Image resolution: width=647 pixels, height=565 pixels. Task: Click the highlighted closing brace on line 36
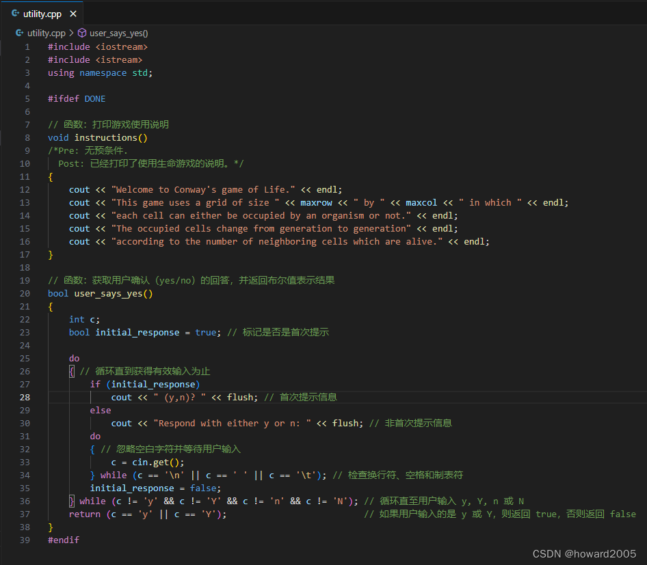[72, 501]
